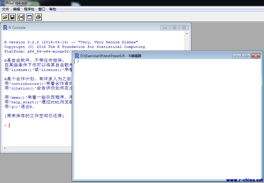The width and height of the screenshot is (264, 183).
Task: Click the 'R是个合作计划' line in the console
Action: pyautogui.click(x=38, y=79)
